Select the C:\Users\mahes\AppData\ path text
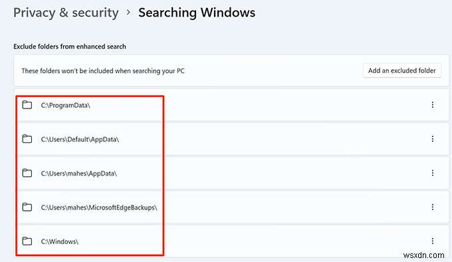 (78, 174)
